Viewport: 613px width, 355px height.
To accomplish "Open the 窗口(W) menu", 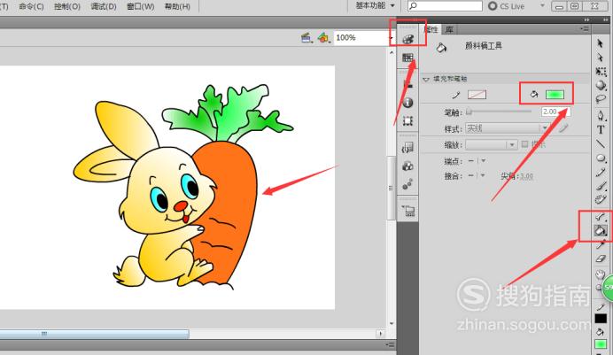I will coord(140,6).
